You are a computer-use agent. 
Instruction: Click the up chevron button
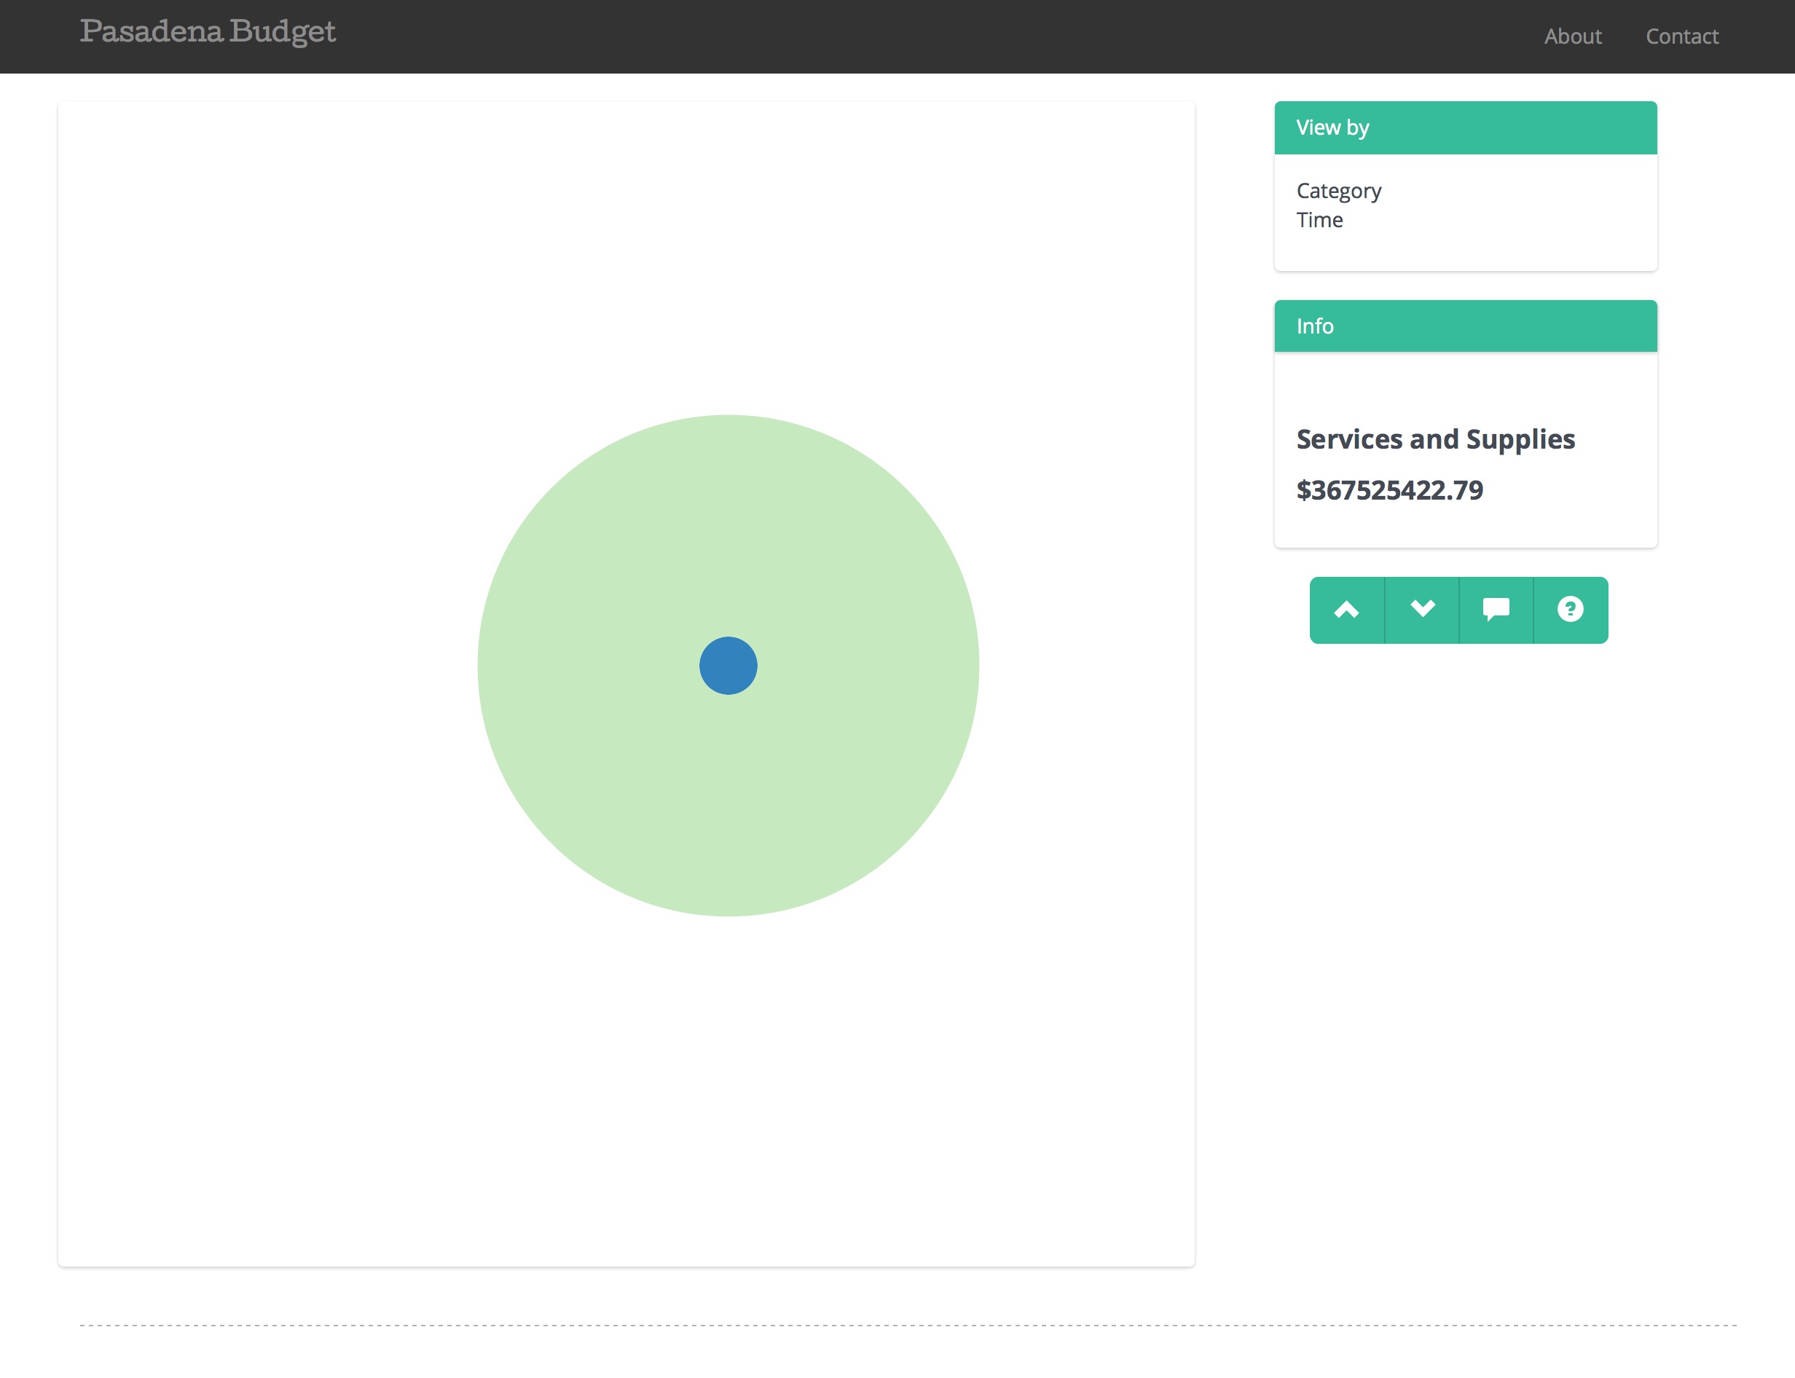[1346, 610]
